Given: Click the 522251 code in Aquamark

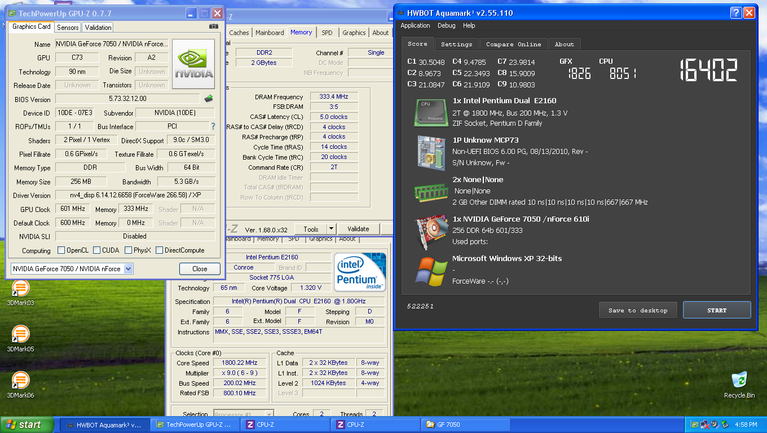Looking at the screenshot, I should (420, 306).
